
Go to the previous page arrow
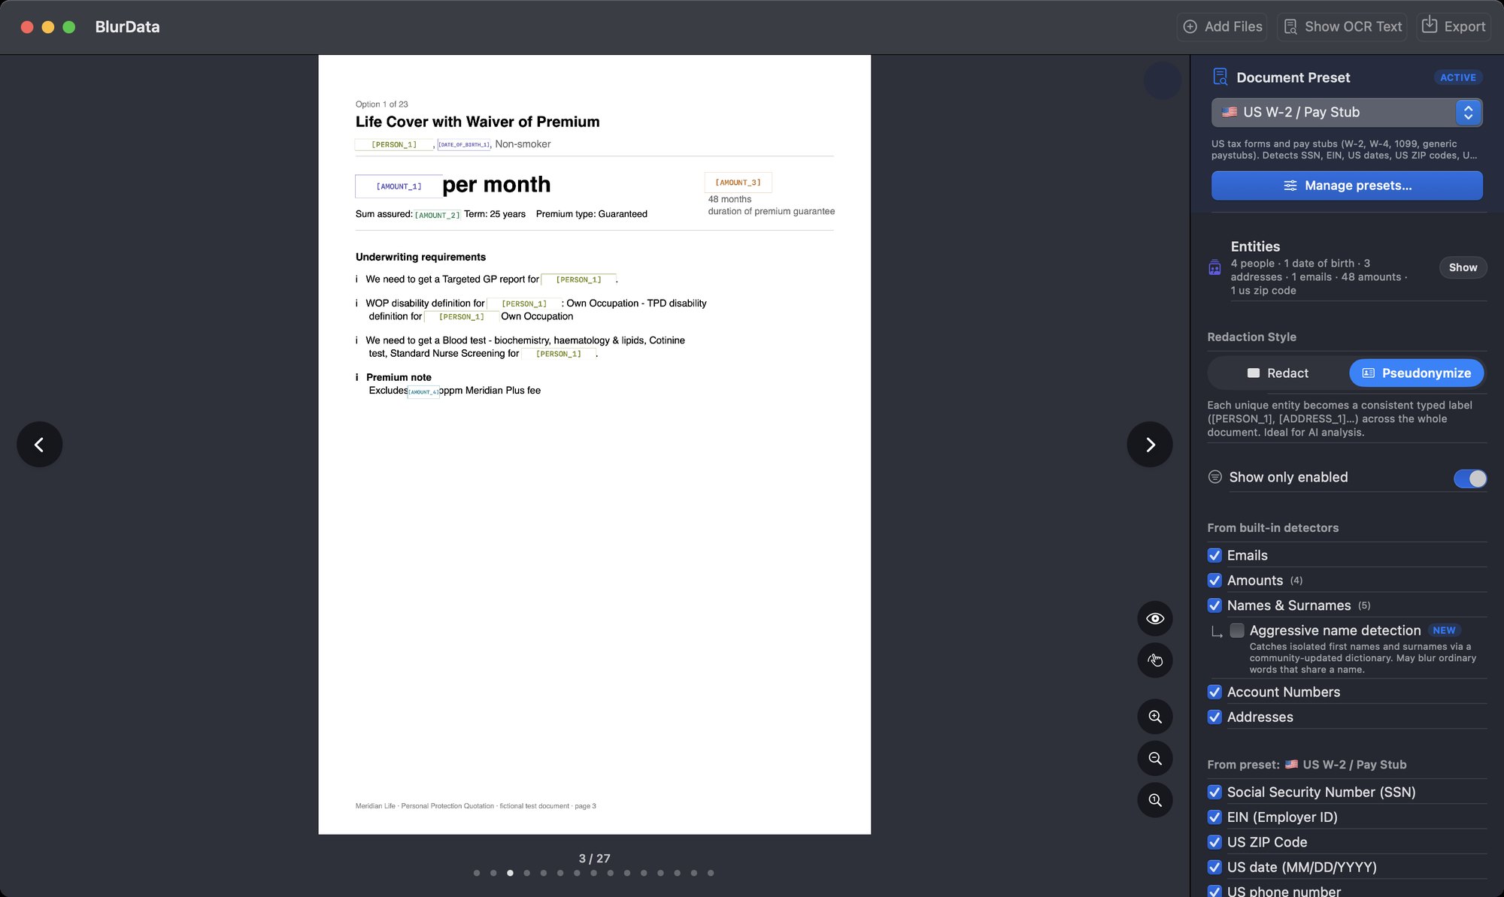click(39, 445)
